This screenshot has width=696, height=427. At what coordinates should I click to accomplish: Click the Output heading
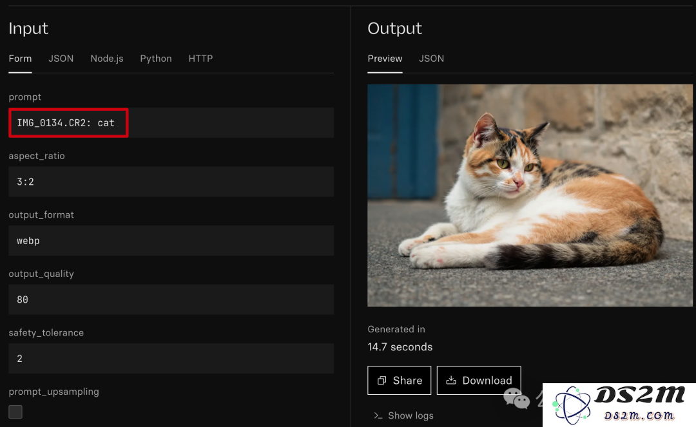[x=394, y=28]
